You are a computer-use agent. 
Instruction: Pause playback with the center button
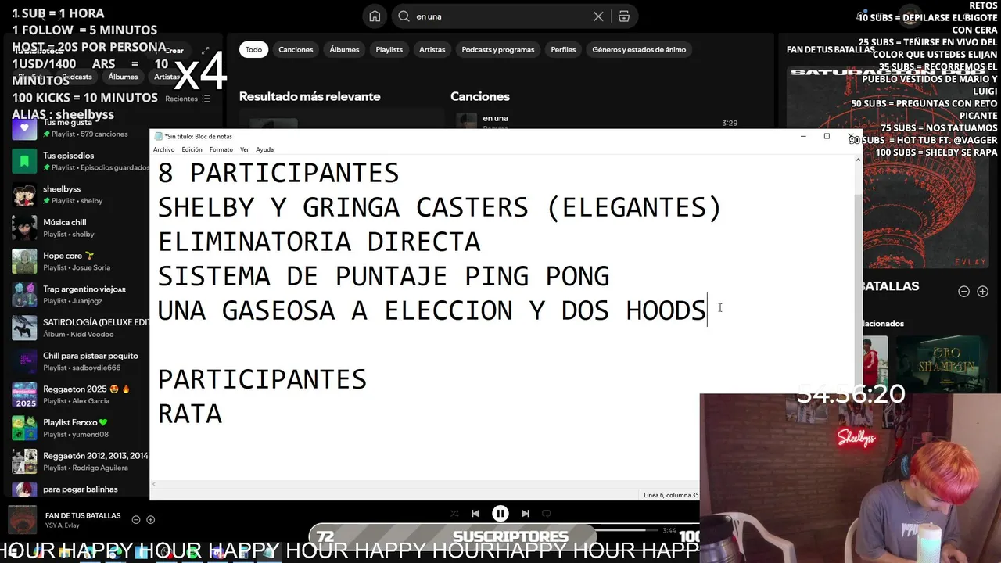coord(500,513)
